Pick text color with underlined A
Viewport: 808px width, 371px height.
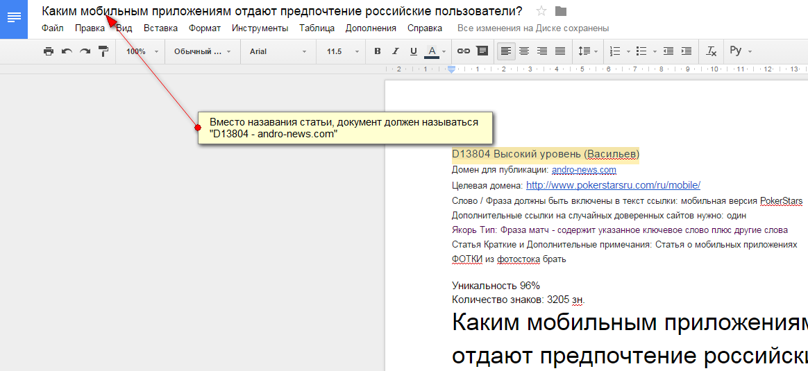tap(432, 51)
